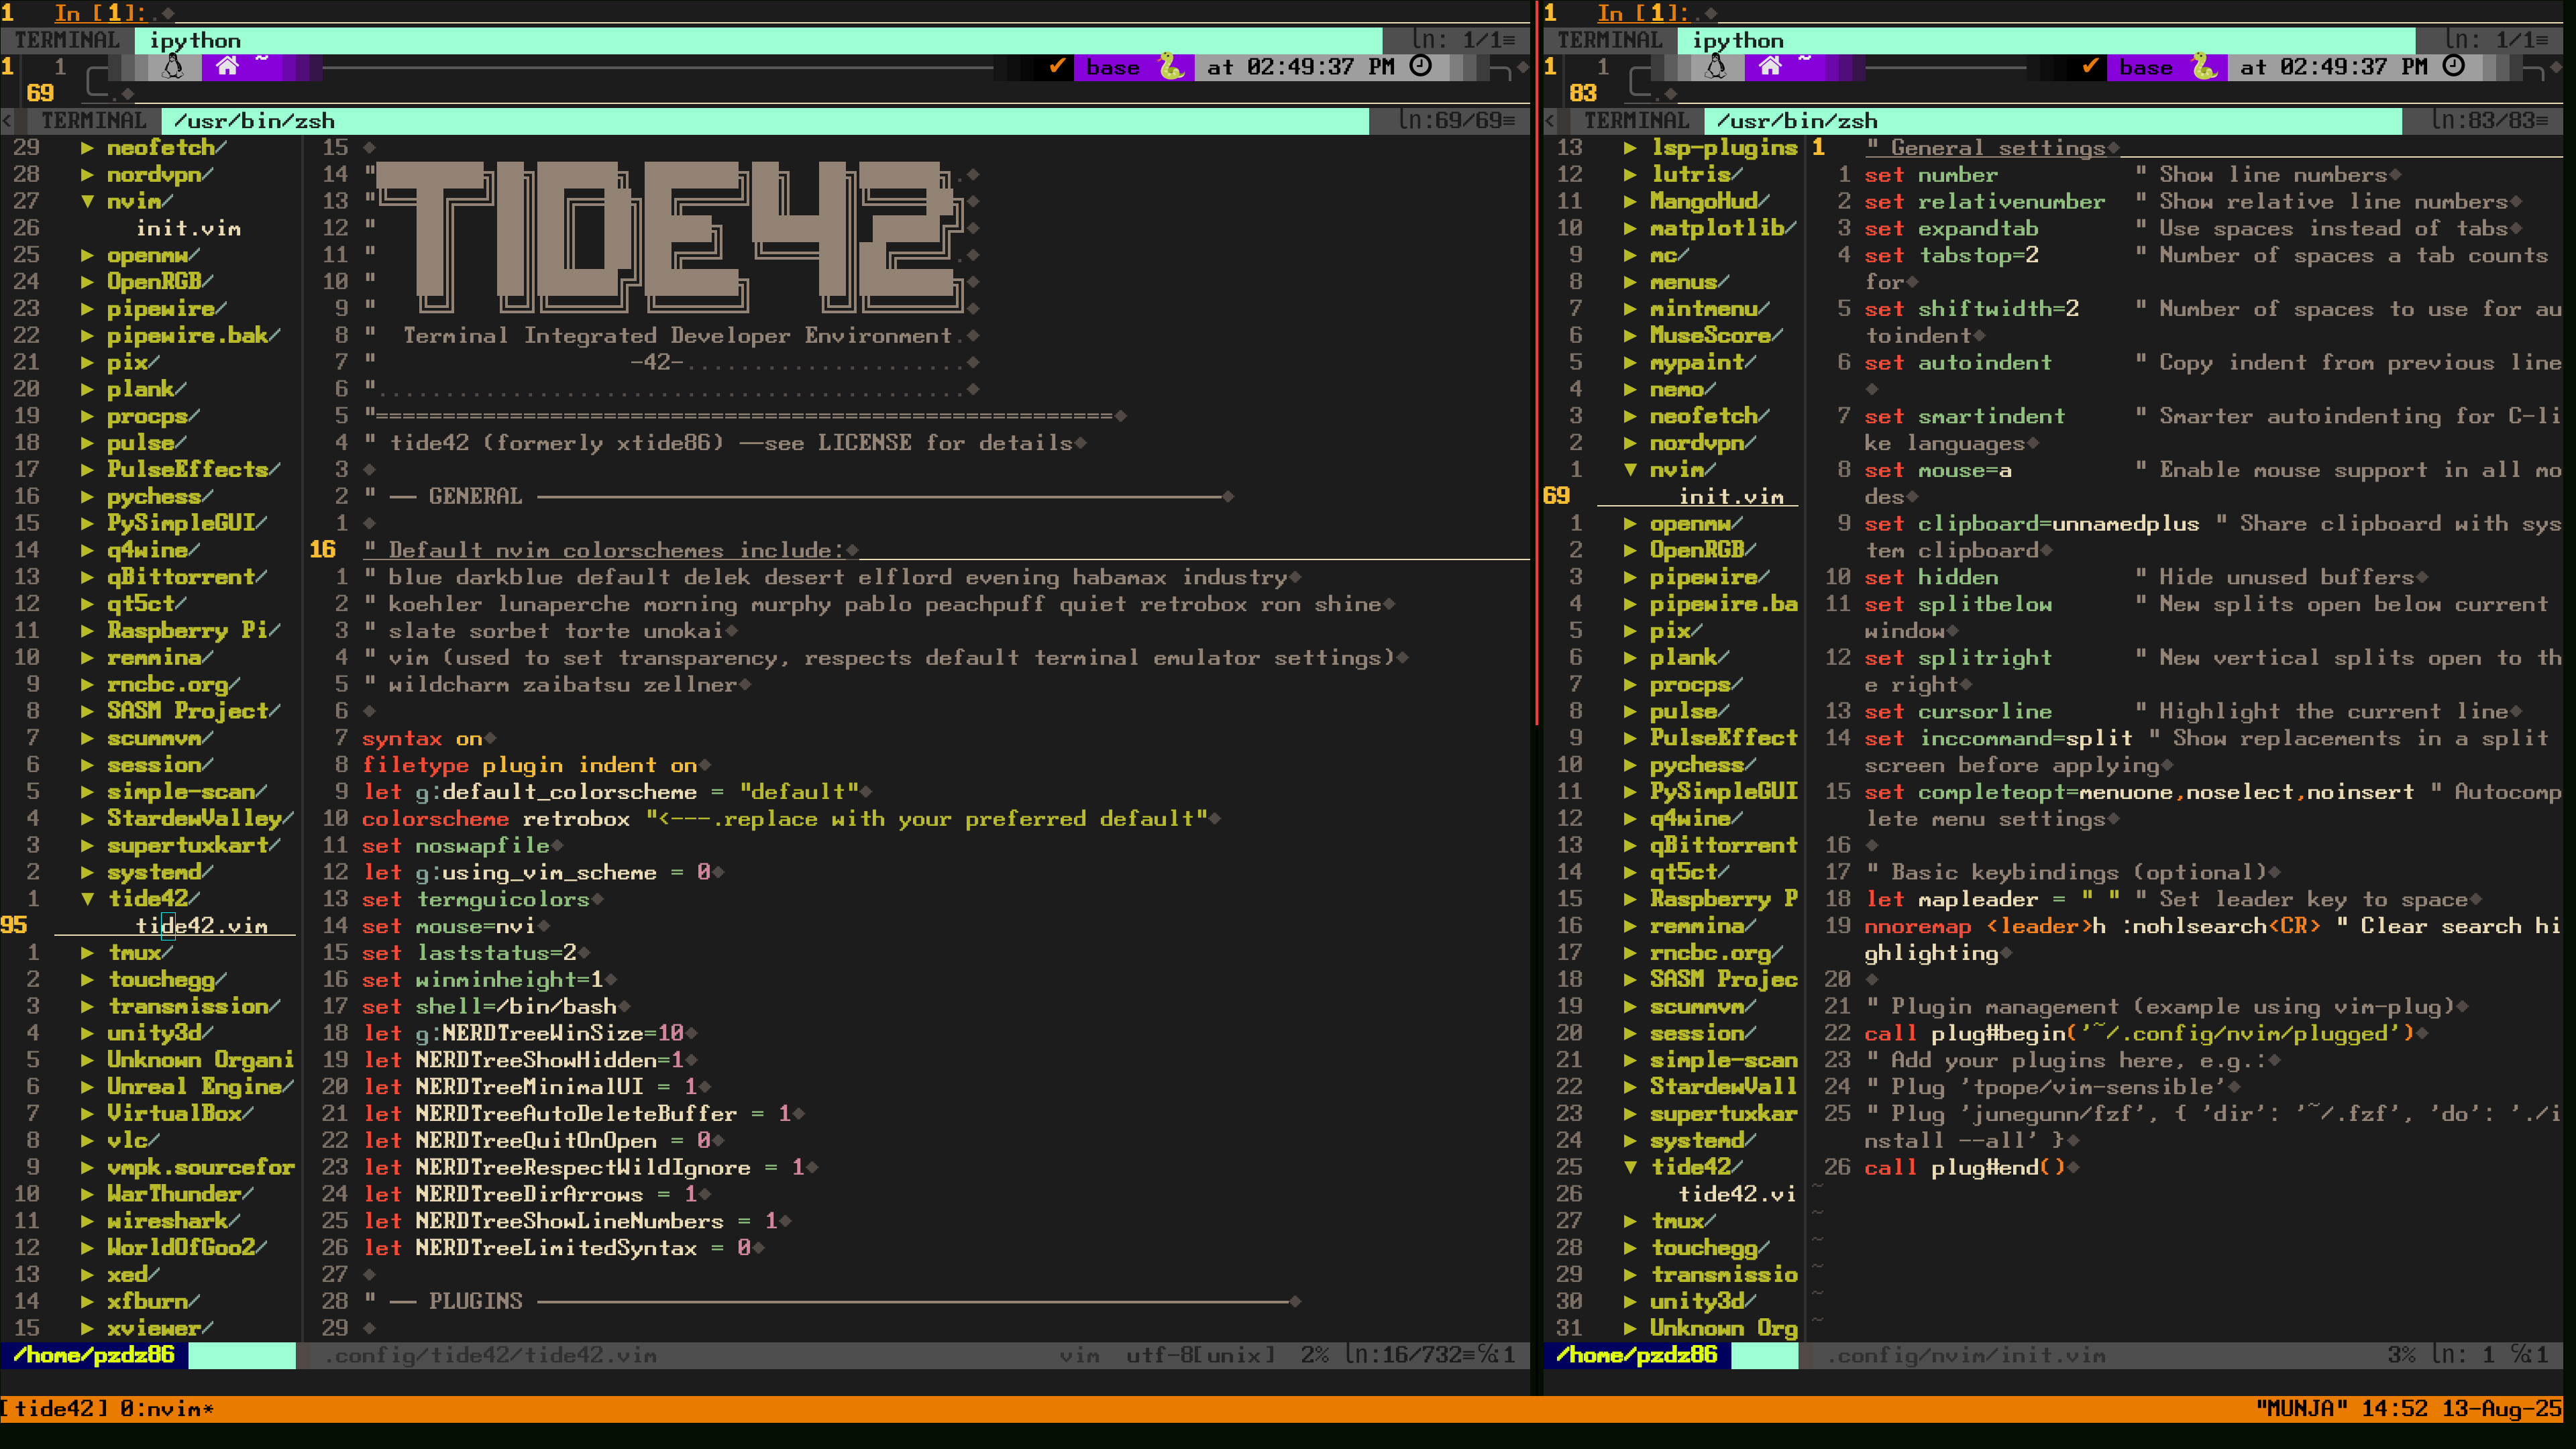Image resolution: width=2576 pixels, height=1449 pixels.
Task: Click the clock icon in left pane prompt
Action: 1420,66
